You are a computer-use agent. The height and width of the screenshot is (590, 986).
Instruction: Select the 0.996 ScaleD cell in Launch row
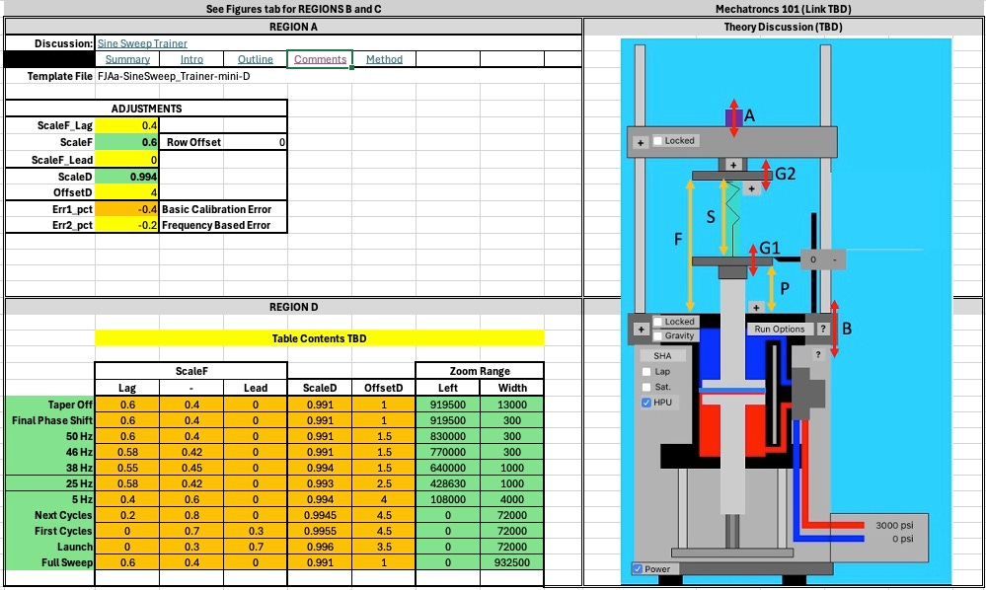point(320,547)
